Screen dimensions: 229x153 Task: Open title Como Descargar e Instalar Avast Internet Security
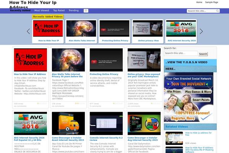(68, 139)
